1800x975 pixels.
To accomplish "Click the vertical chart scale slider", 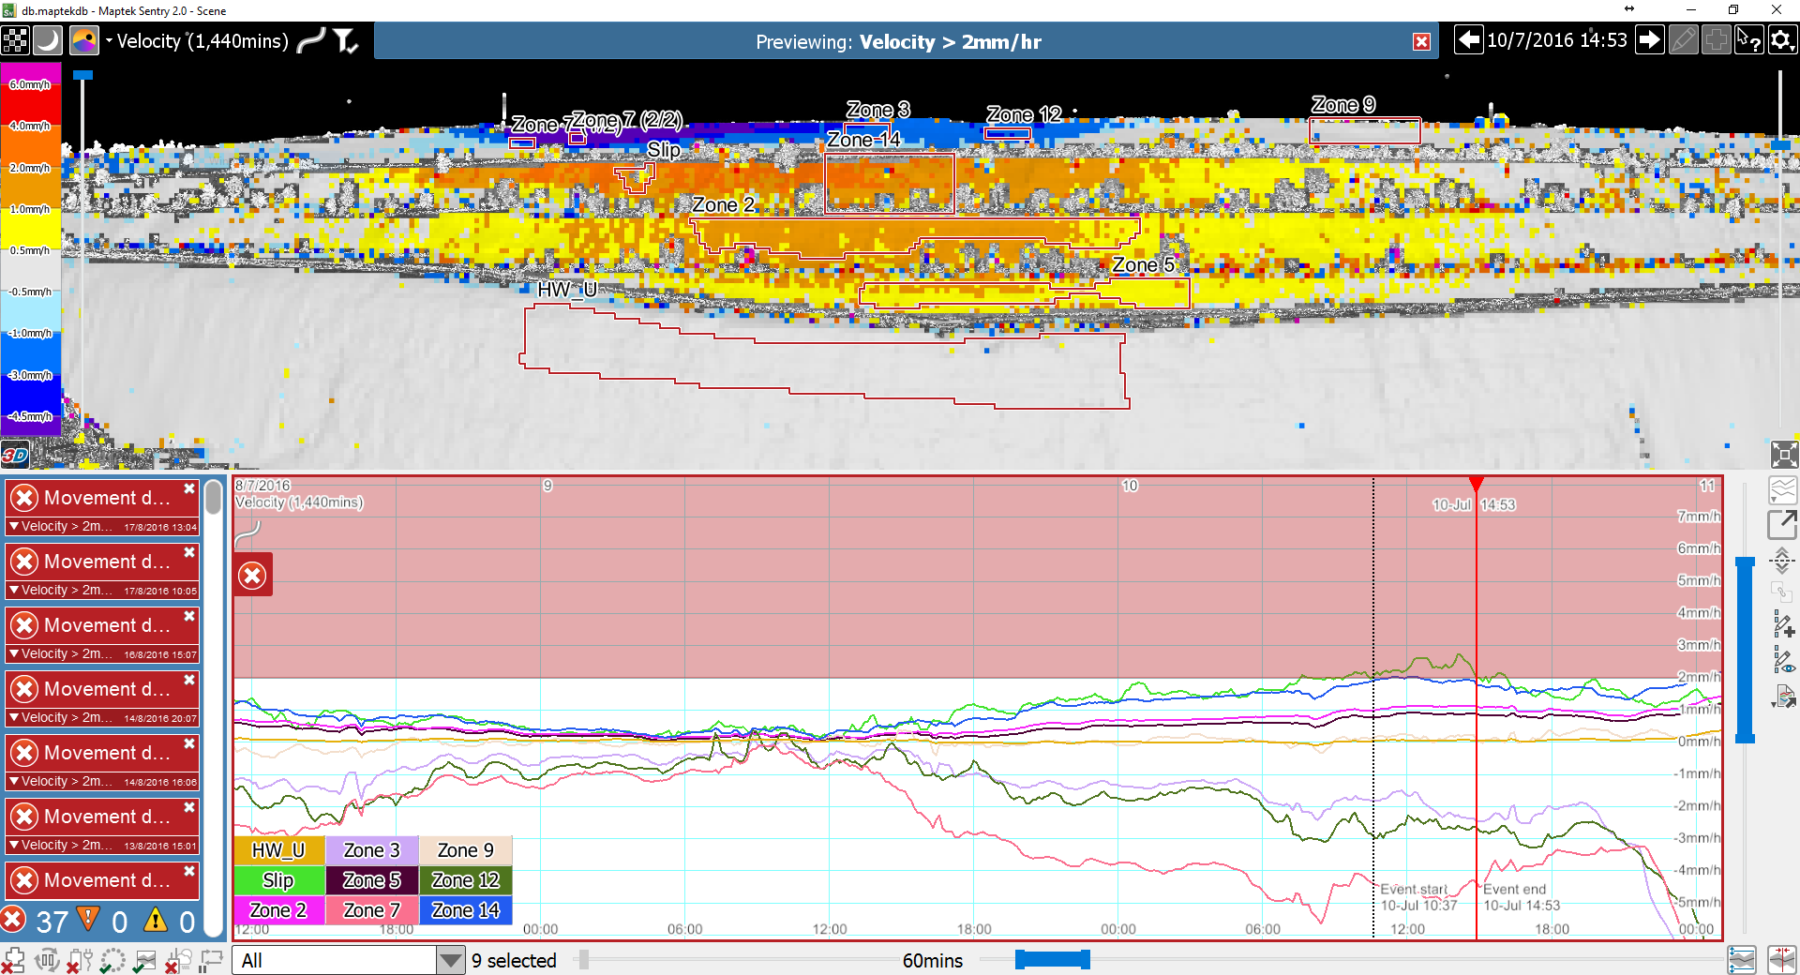I will pyautogui.click(x=1745, y=650).
